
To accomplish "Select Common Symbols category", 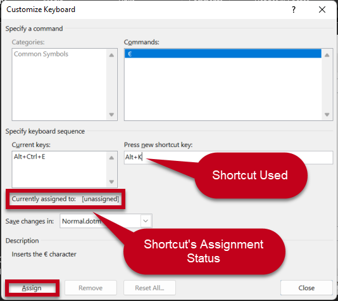I will [41, 54].
